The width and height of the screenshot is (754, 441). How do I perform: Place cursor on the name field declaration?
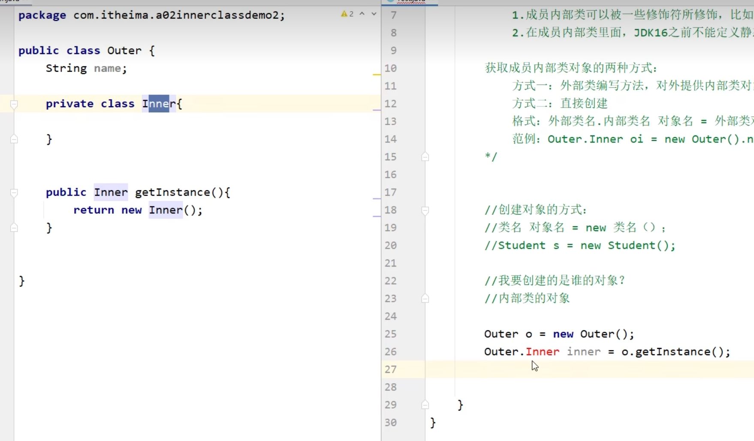tap(107, 69)
